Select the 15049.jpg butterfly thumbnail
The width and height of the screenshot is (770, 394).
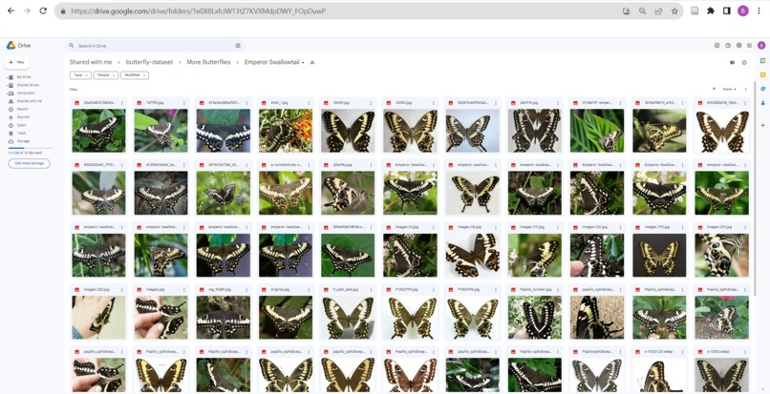(348, 131)
